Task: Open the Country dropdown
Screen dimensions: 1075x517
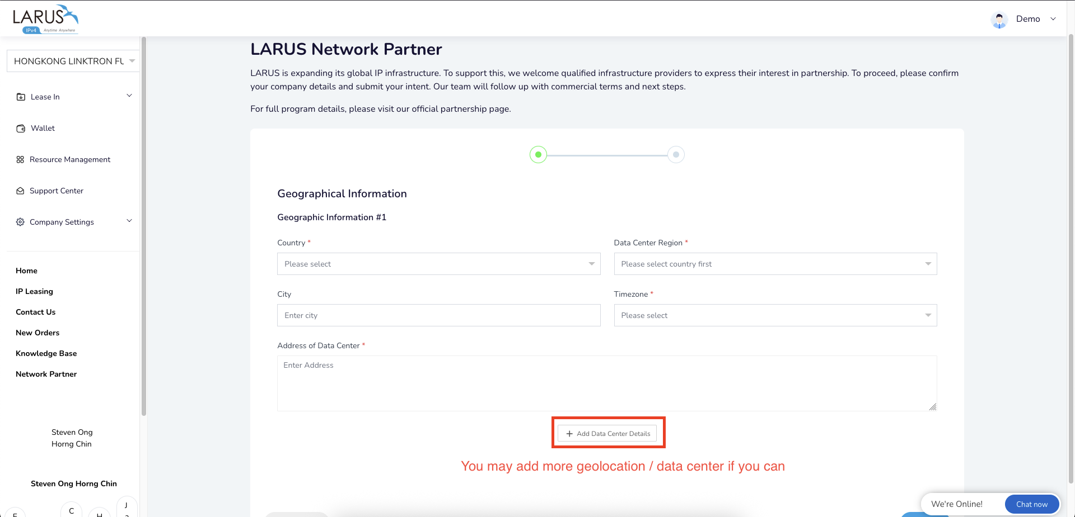Action: tap(439, 264)
